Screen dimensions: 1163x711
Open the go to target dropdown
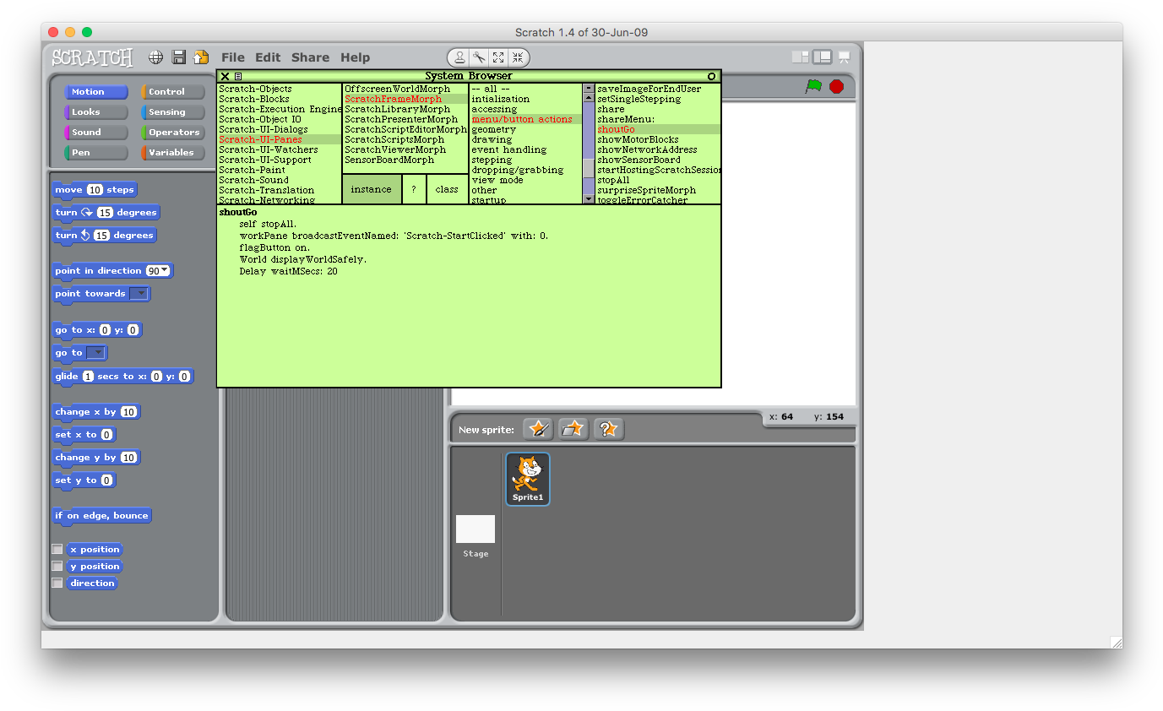(96, 353)
